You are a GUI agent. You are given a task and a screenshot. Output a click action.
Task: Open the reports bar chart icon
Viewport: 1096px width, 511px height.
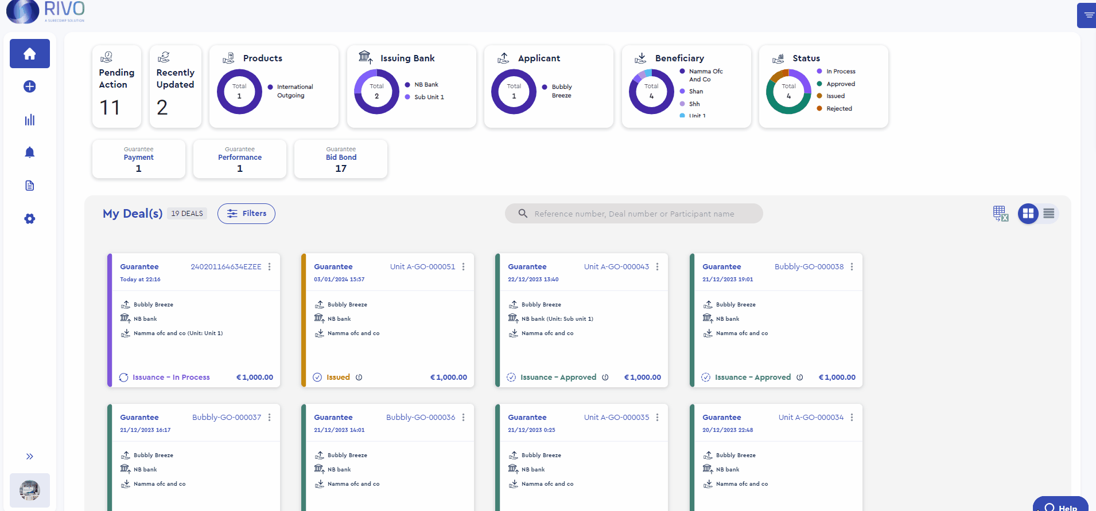pyautogui.click(x=30, y=120)
